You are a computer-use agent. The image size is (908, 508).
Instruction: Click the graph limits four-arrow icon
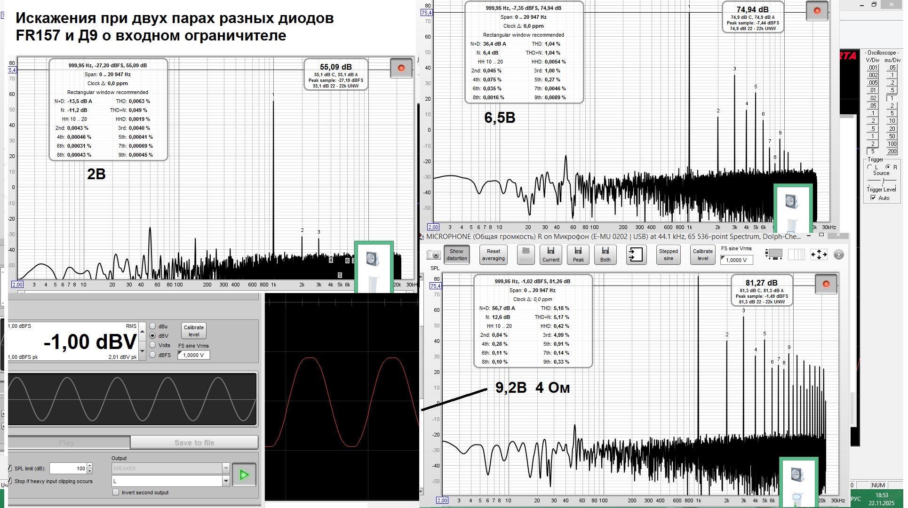(819, 254)
